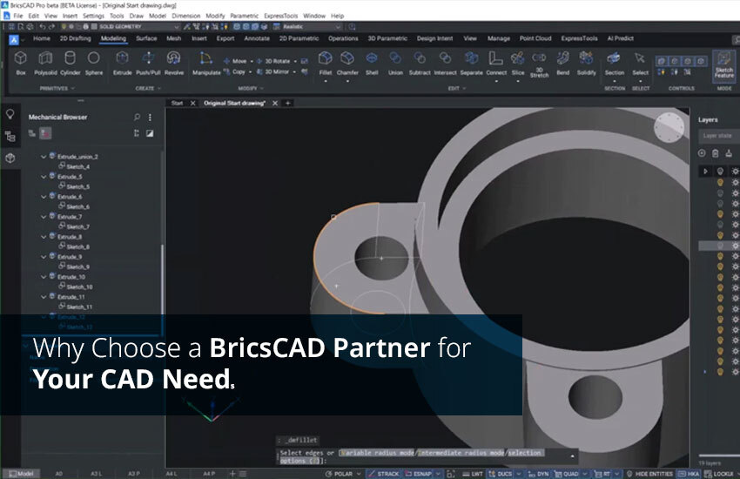Image resolution: width=740 pixels, height=479 pixels.
Task: Click the Select tool in ribbon
Action: pyautogui.click(x=640, y=63)
